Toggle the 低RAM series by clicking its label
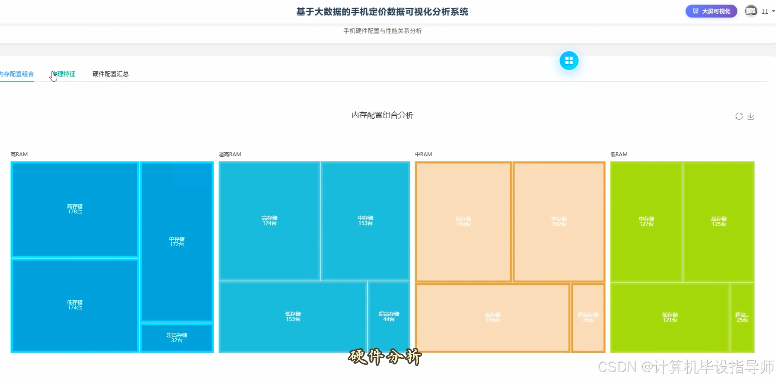The width and height of the screenshot is (776, 380). pos(618,154)
